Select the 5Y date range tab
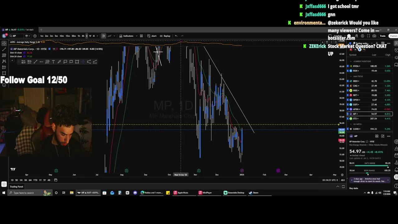This screenshot has height=224, width=398. 44,180
